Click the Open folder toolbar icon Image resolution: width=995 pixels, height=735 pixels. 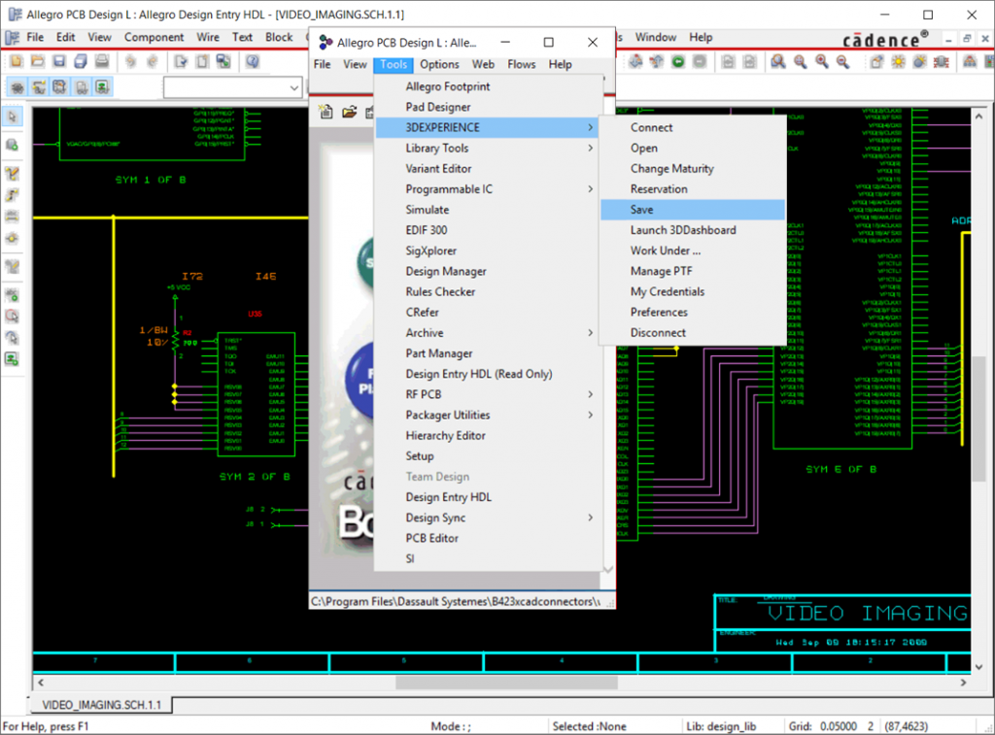click(x=37, y=61)
